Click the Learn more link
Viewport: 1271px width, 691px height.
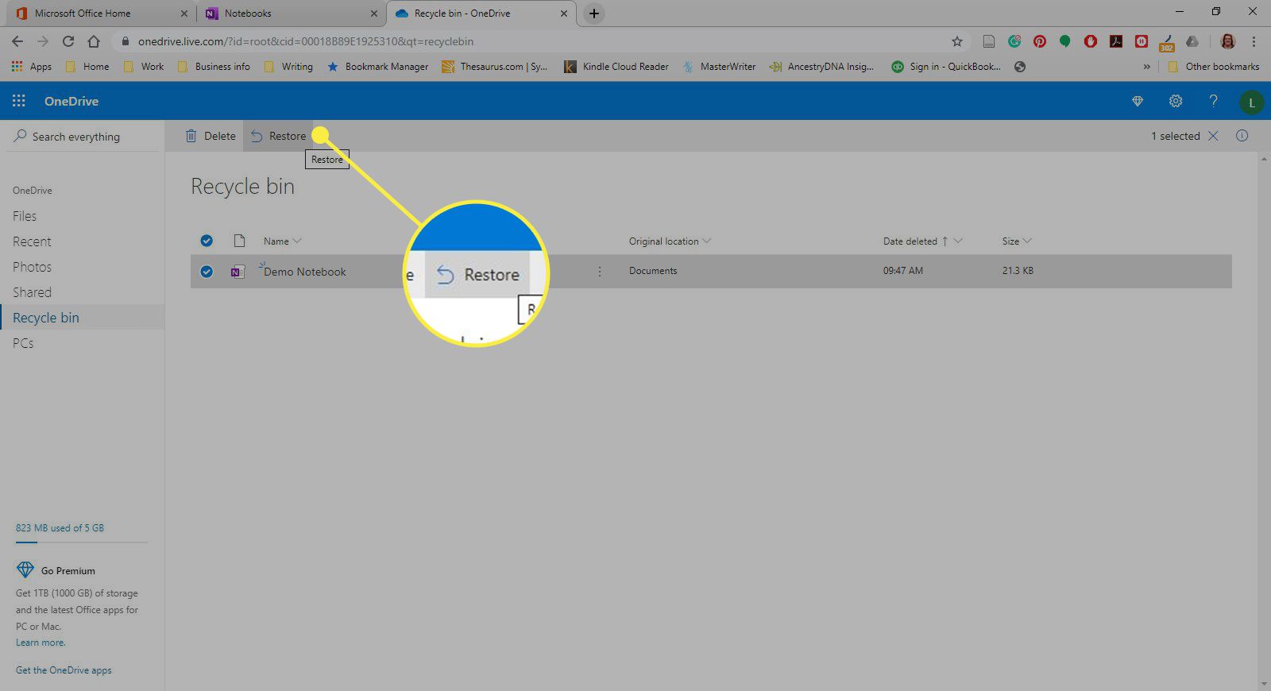pyautogui.click(x=41, y=643)
